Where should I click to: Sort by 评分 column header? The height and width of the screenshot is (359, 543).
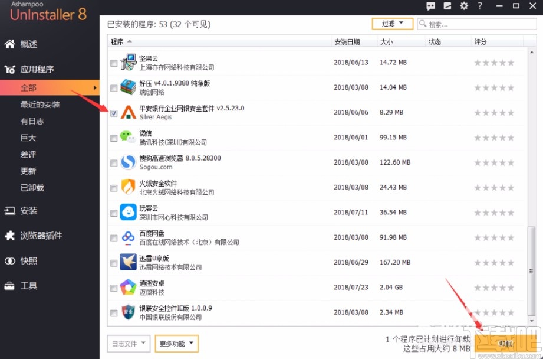coord(497,41)
